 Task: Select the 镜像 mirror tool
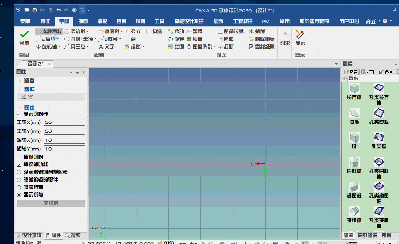197,39
